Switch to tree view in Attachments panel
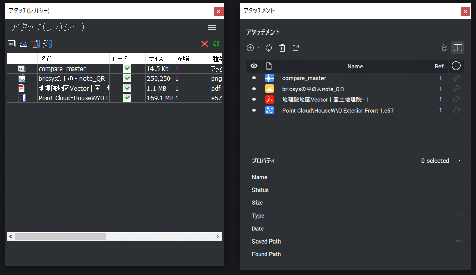The width and height of the screenshot is (476, 275). pyautogui.click(x=444, y=48)
